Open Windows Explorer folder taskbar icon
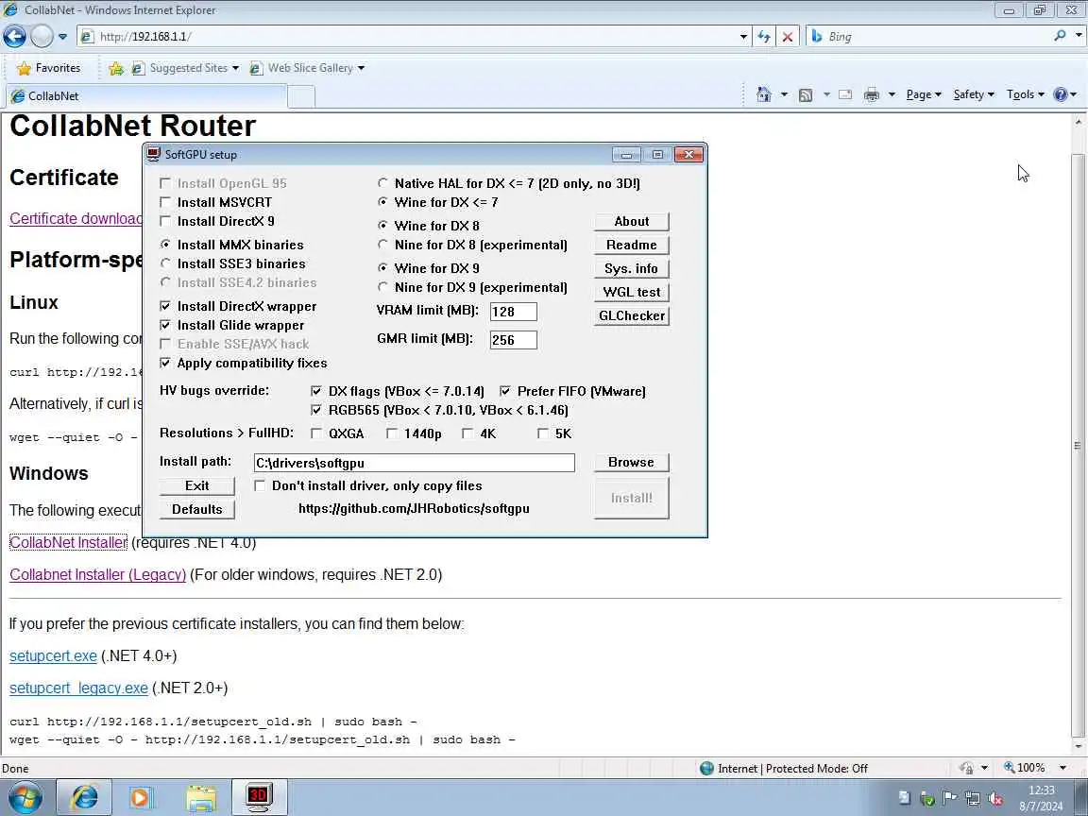This screenshot has width=1088, height=816. pyautogui.click(x=201, y=797)
